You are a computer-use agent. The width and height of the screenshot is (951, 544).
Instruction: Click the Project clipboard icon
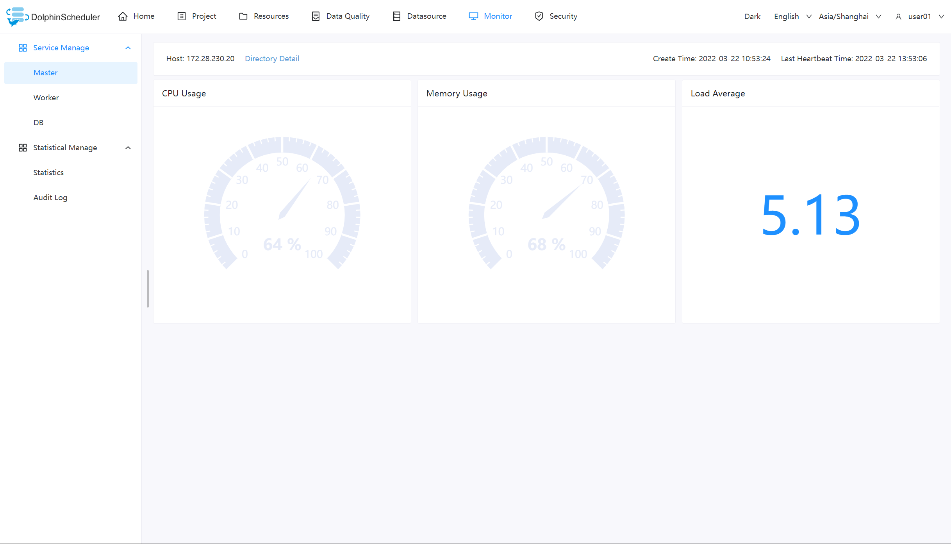tap(181, 16)
